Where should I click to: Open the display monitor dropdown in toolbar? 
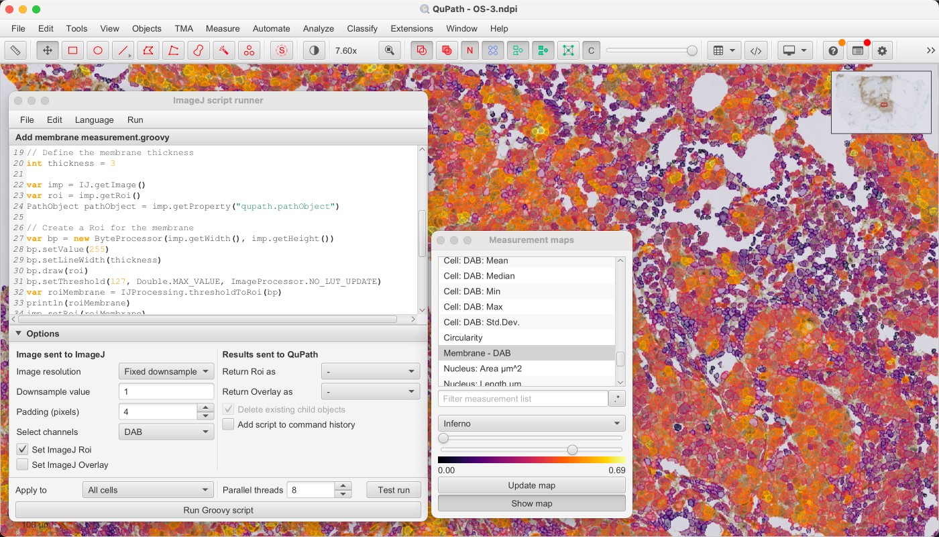[796, 50]
